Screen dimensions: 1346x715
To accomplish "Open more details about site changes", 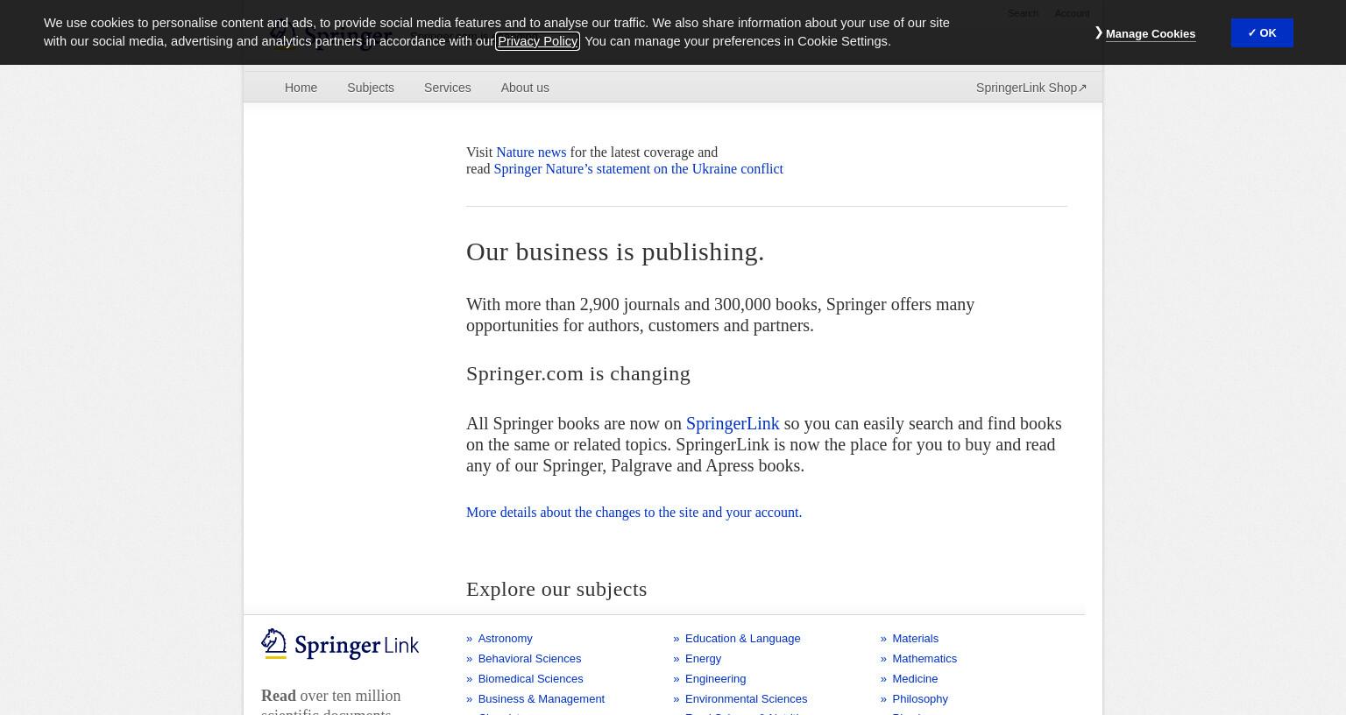I will tap(634, 512).
